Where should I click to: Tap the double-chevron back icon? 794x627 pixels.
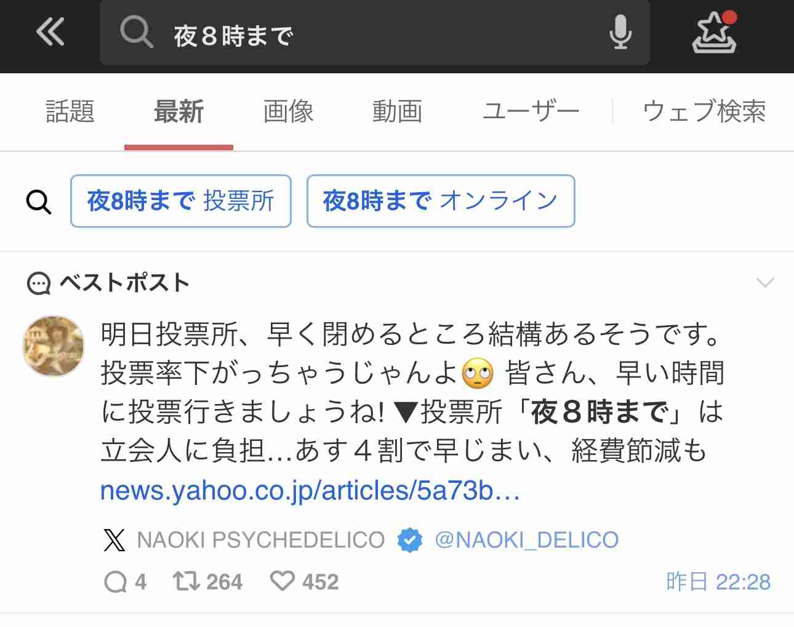coord(50,31)
